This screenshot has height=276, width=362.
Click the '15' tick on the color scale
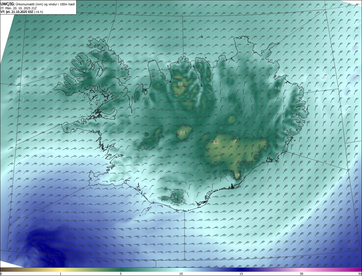(x=241, y=274)
